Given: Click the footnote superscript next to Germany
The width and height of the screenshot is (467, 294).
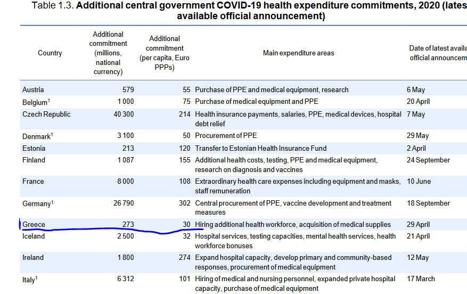Looking at the screenshot, I should point(53,201).
